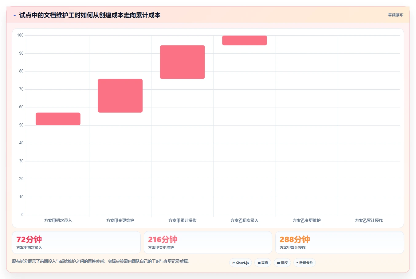Open the 216分钟 data card
Screen dimensions: 416x279
(x=208, y=242)
